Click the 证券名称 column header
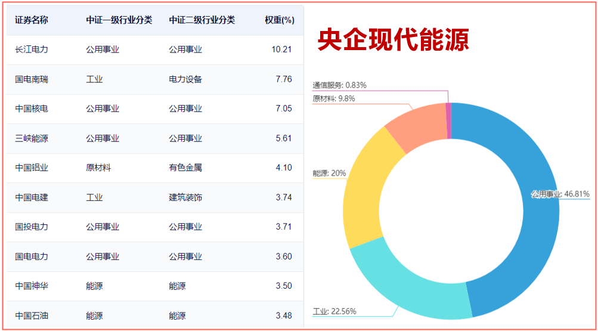Viewport: 598px width, 331px height. point(32,20)
